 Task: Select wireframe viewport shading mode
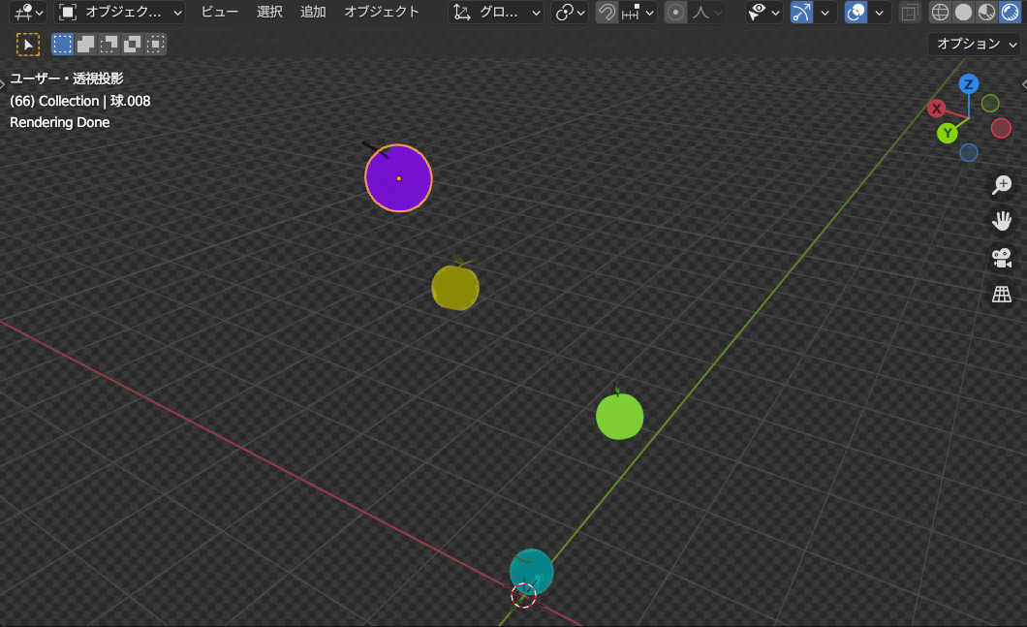[940, 13]
